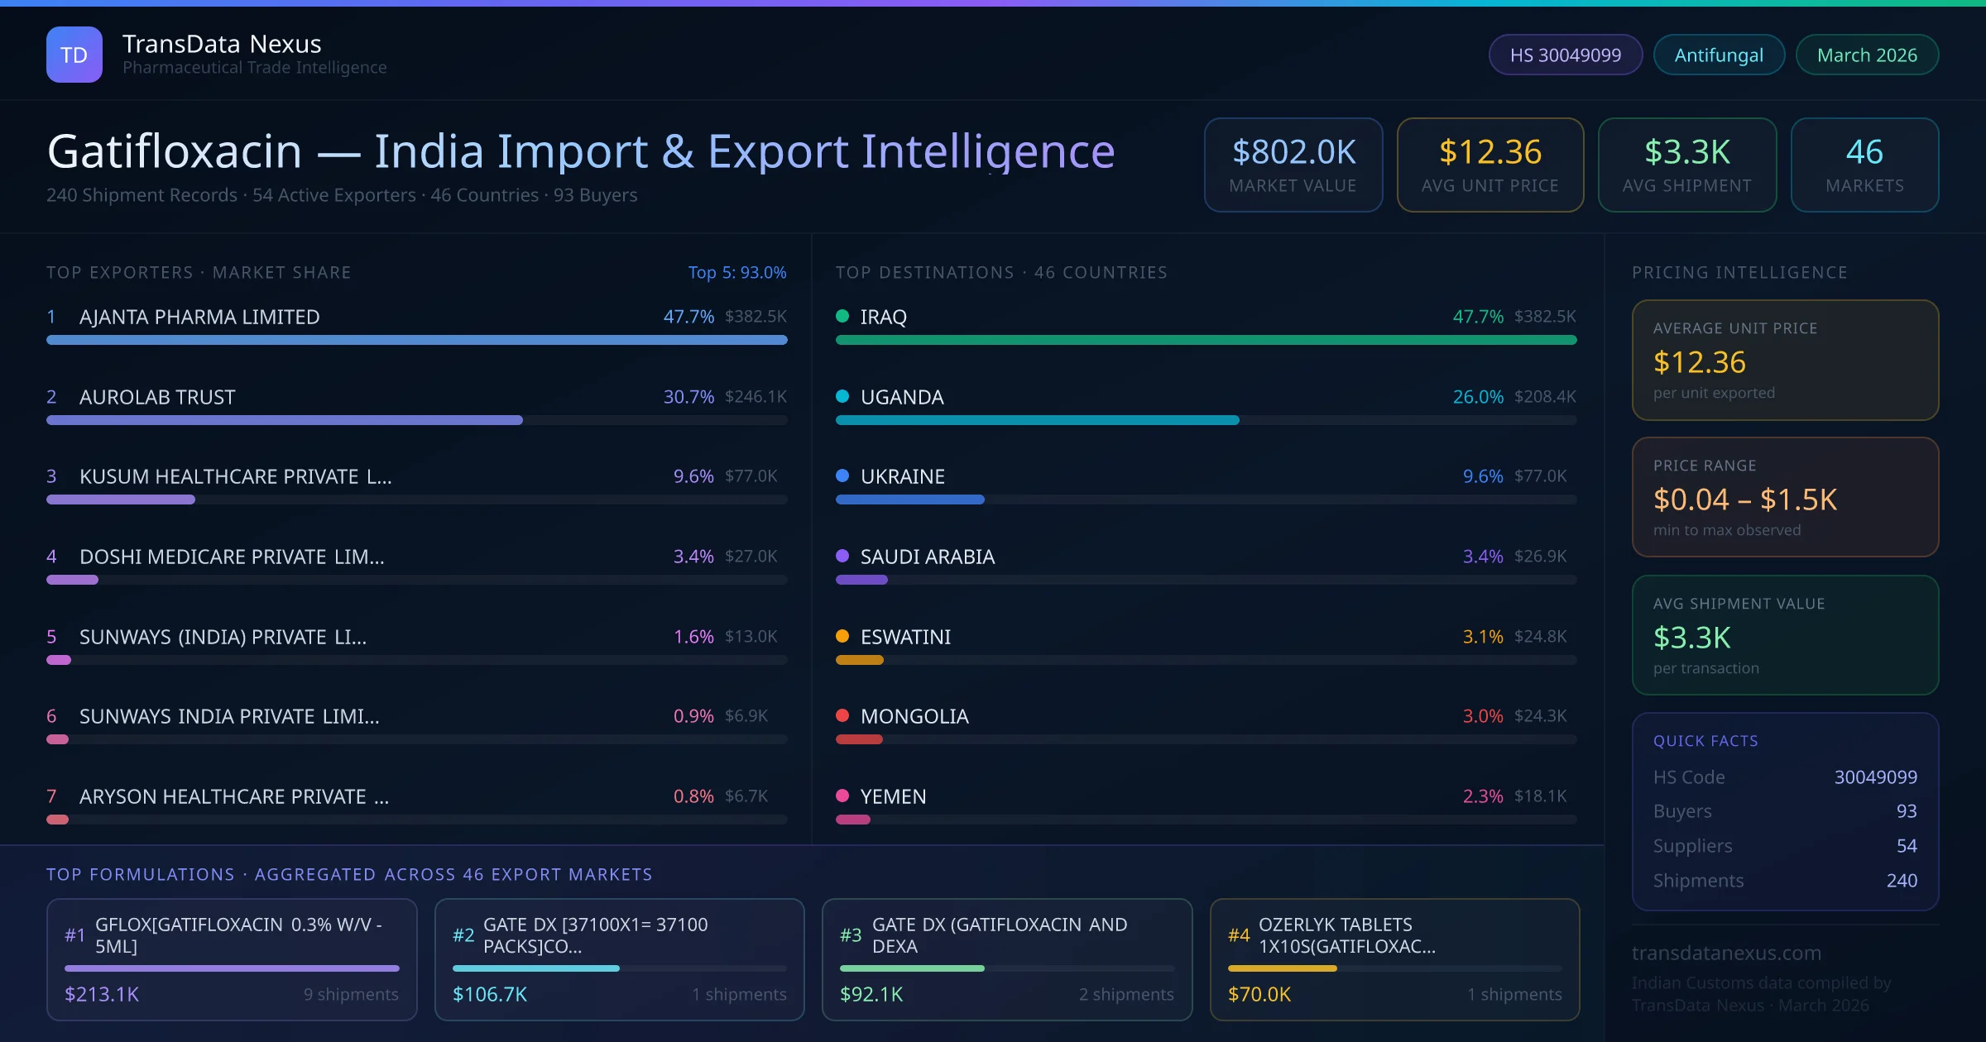Screen dimensions: 1986x1042
Task: Click the orange dot beside ESWATINI
Action: 842,636
